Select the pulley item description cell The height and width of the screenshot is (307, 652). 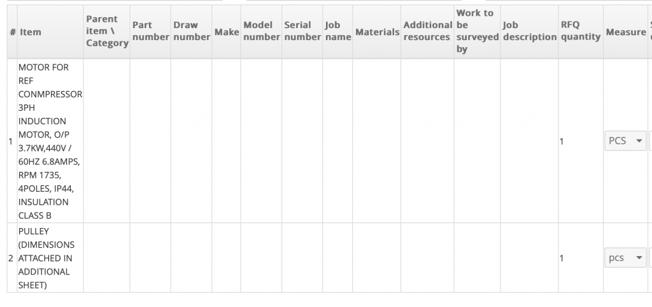(x=46, y=258)
